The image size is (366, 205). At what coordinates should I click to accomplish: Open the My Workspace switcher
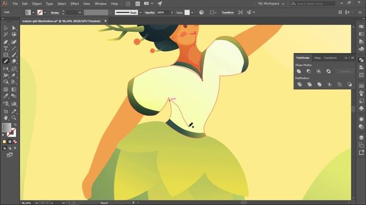pos(271,3)
